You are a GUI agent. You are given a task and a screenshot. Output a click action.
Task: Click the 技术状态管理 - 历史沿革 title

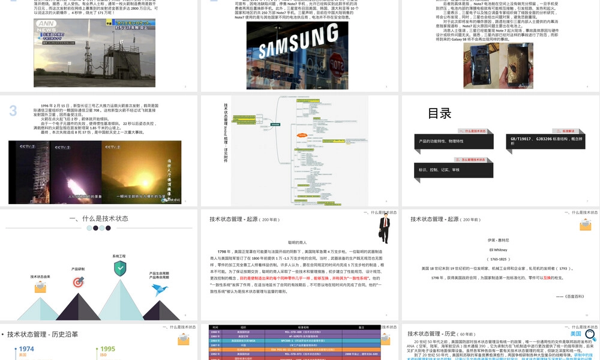click(x=43, y=334)
